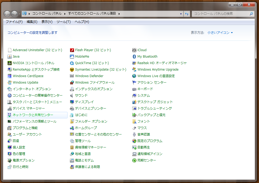Click the 音声認識 microphone icon
The width and height of the screenshot is (259, 183).
pyautogui.click(x=134, y=134)
